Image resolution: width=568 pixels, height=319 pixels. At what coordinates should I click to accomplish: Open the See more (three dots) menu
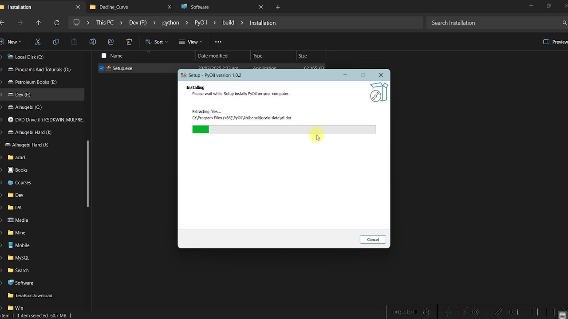(218, 42)
